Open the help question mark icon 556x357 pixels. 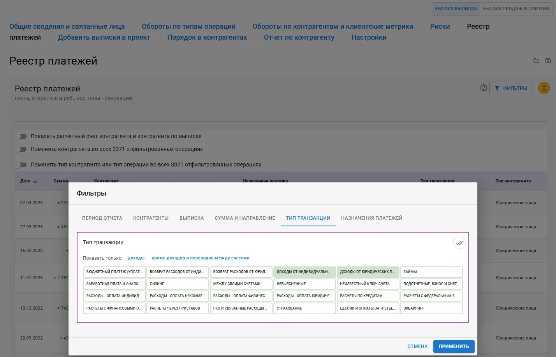(x=484, y=88)
